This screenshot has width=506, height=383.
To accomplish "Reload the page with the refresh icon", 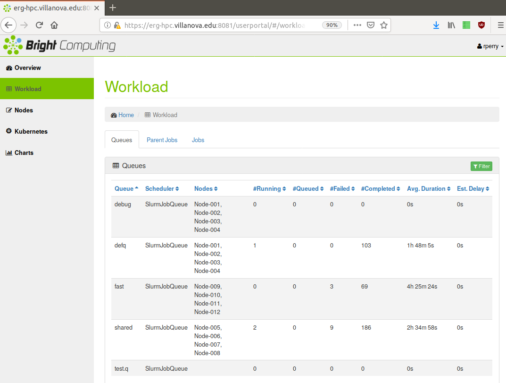I will coord(39,25).
